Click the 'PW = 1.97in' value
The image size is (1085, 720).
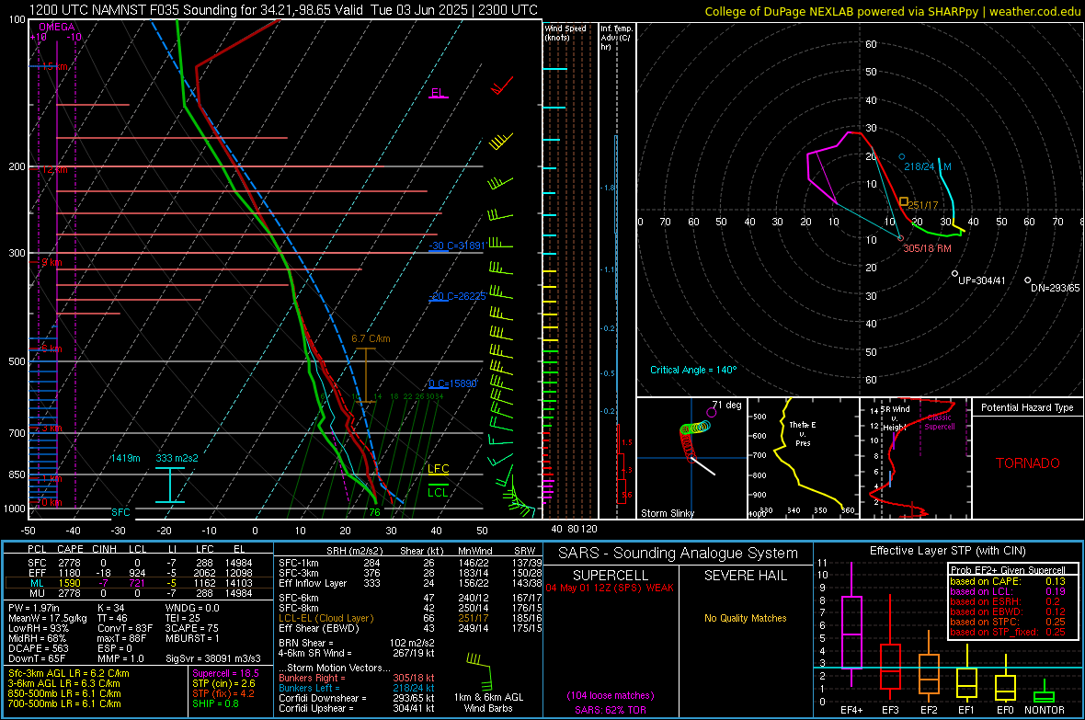tap(34, 608)
